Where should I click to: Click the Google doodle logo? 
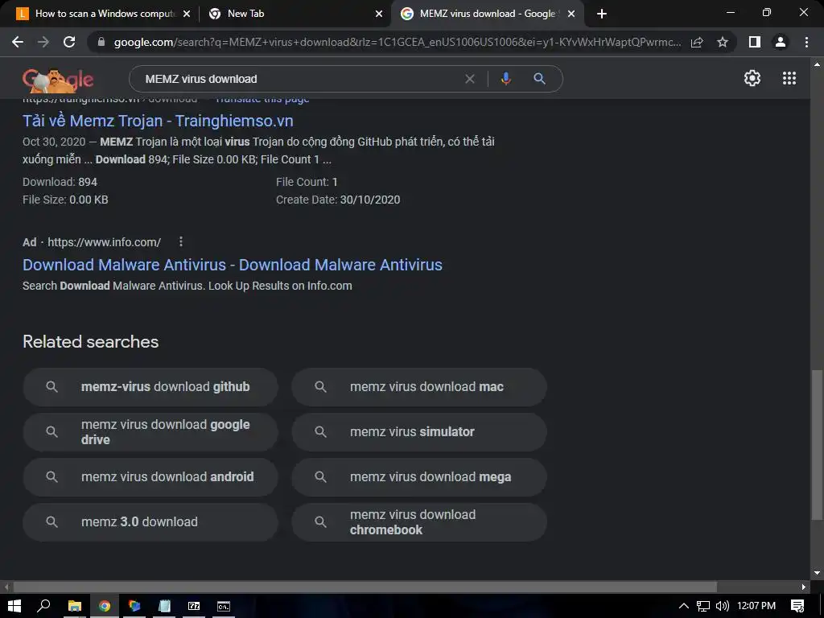(x=58, y=80)
